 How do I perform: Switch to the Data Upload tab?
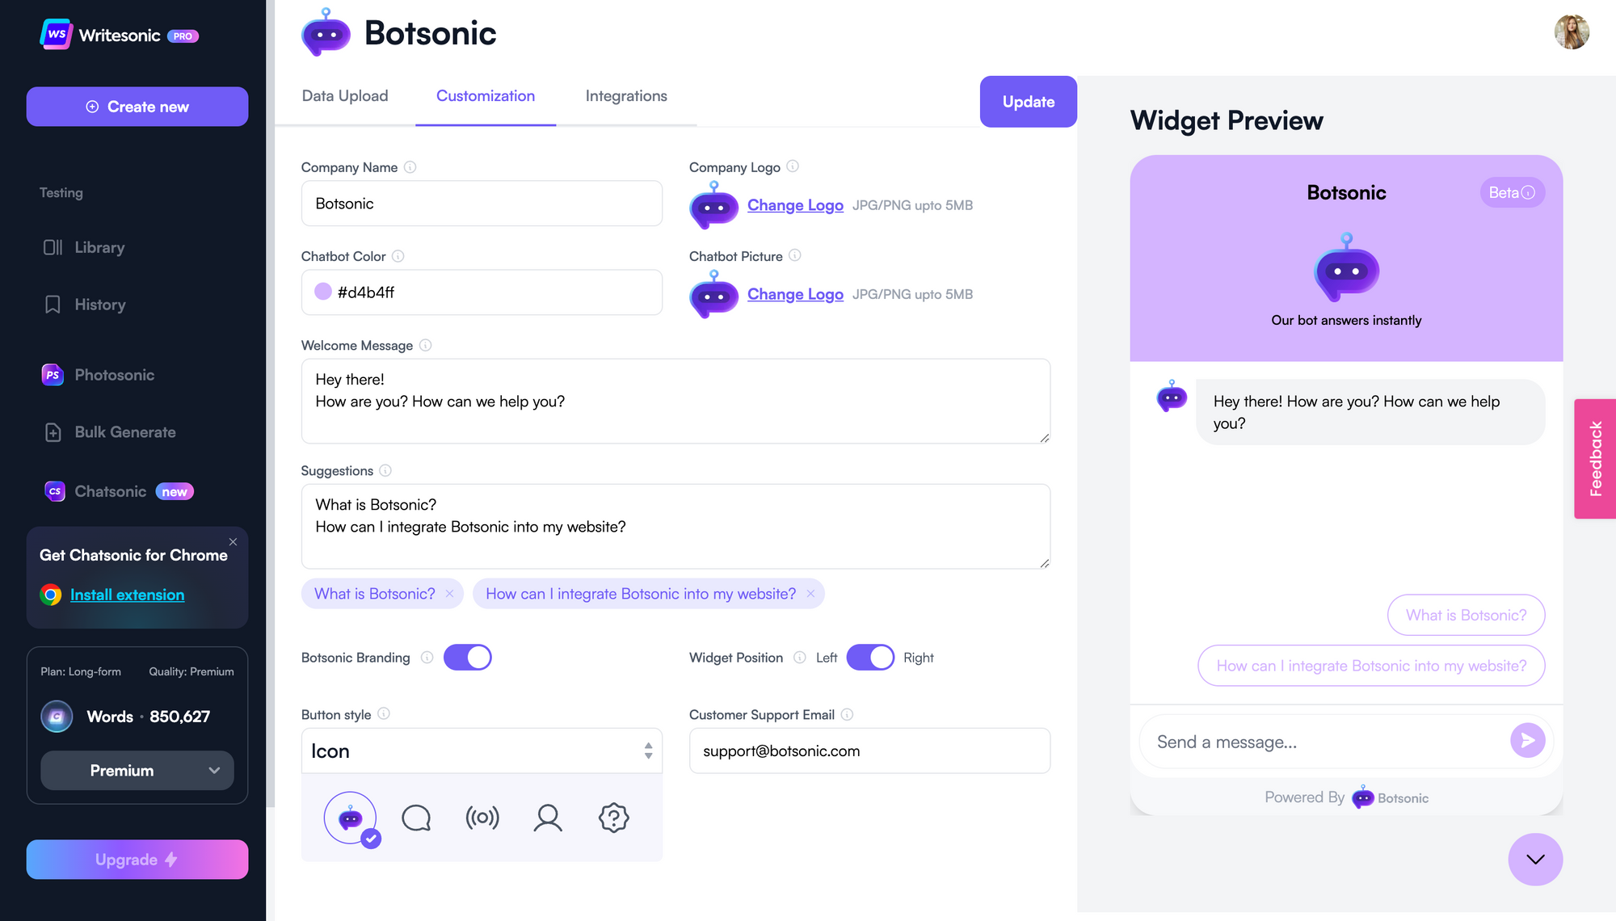click(x=344, y=95)
